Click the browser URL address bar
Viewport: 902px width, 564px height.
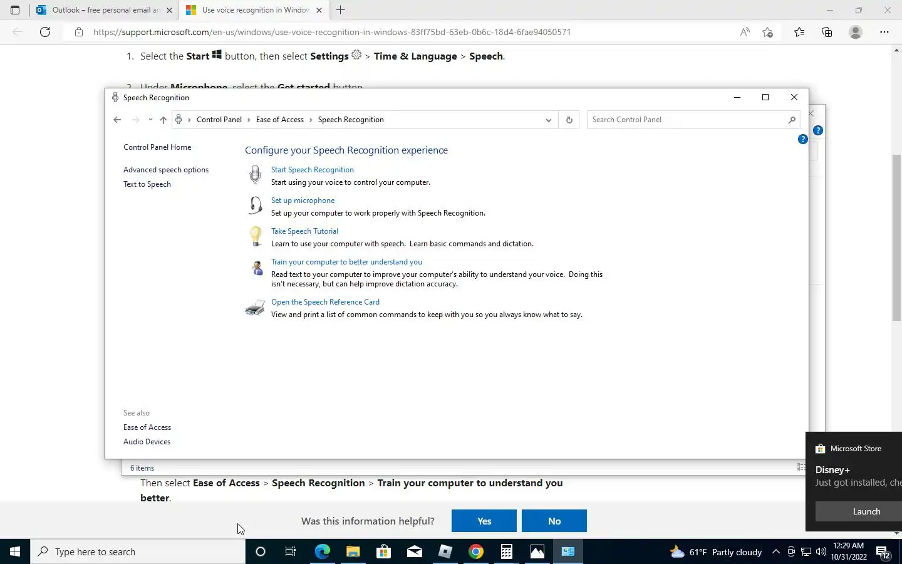click(401, 32)
